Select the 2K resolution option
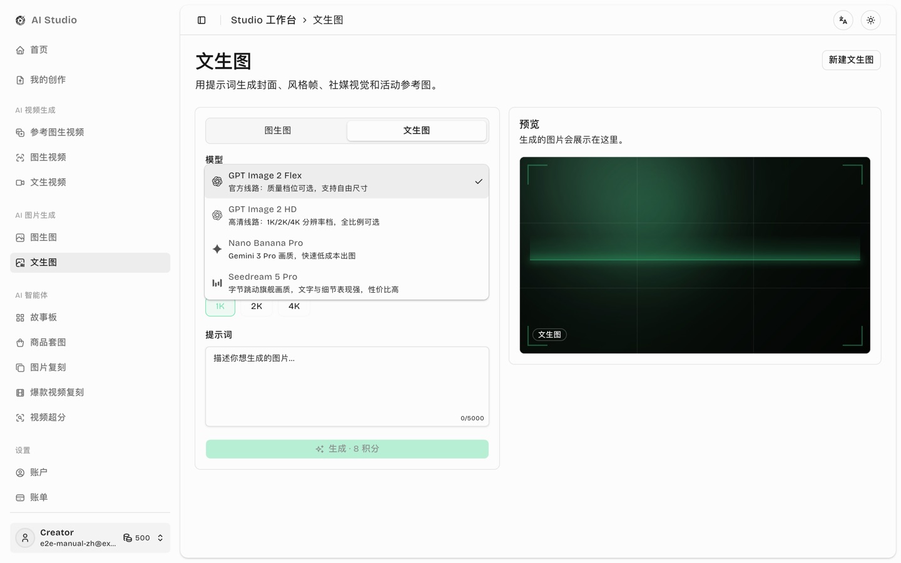 coord(257,307)
